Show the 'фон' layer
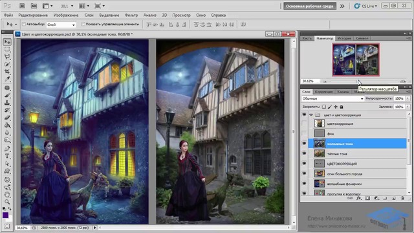Screen dimensions: 414x233 [304, 134]
